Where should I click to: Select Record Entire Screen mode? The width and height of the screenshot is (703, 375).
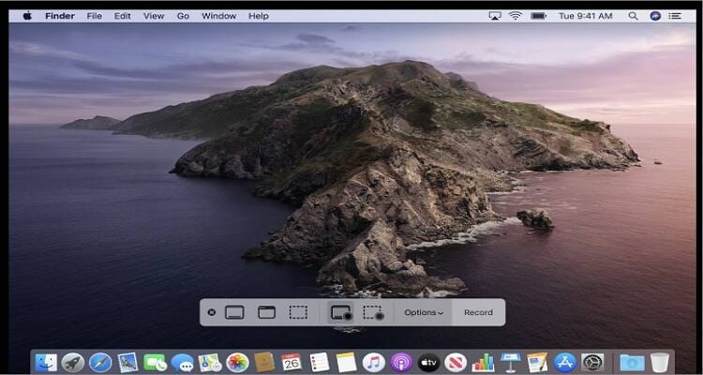340,312
